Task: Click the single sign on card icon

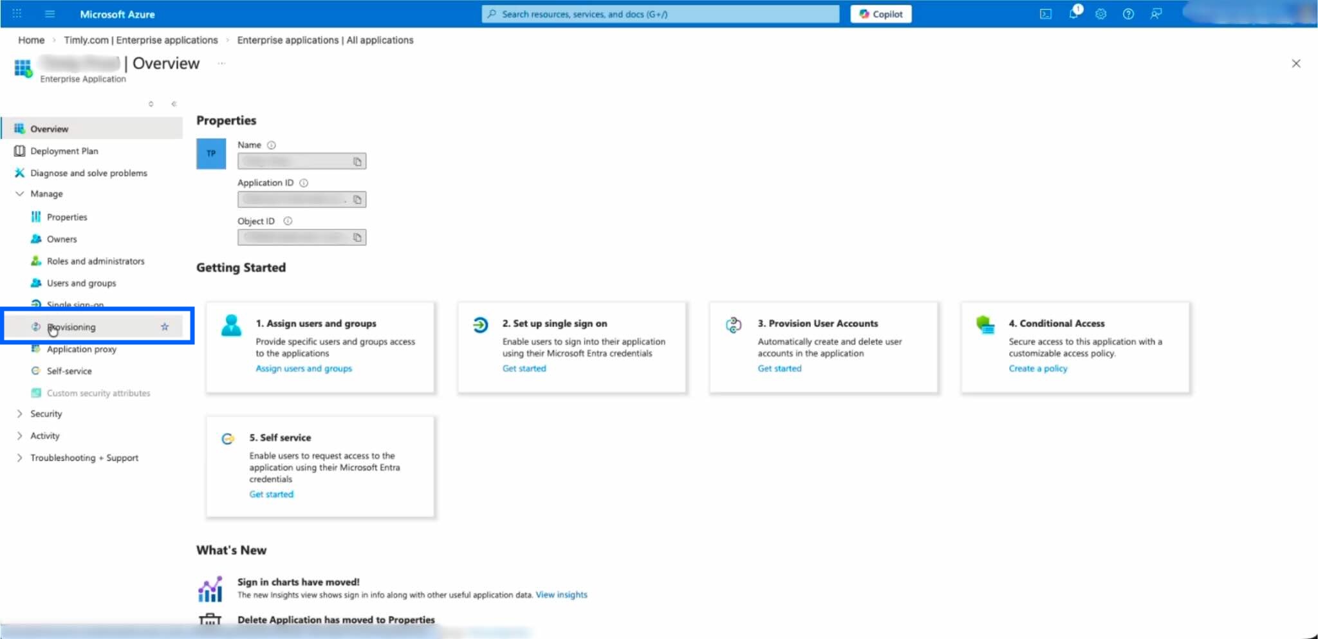Action: (480, 325)
